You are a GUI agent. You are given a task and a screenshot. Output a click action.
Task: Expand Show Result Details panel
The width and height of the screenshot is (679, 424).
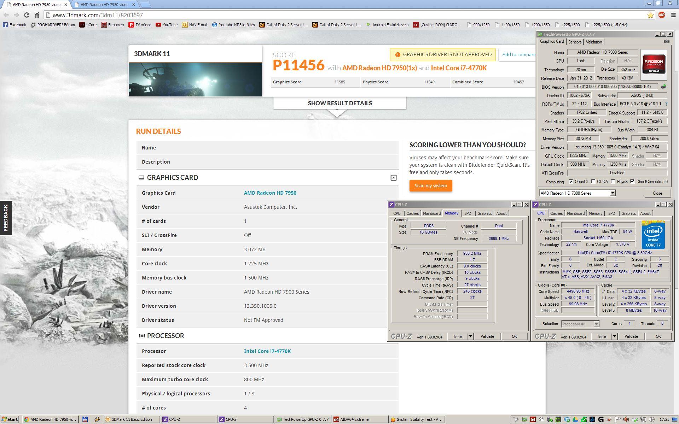coord(339,103)
